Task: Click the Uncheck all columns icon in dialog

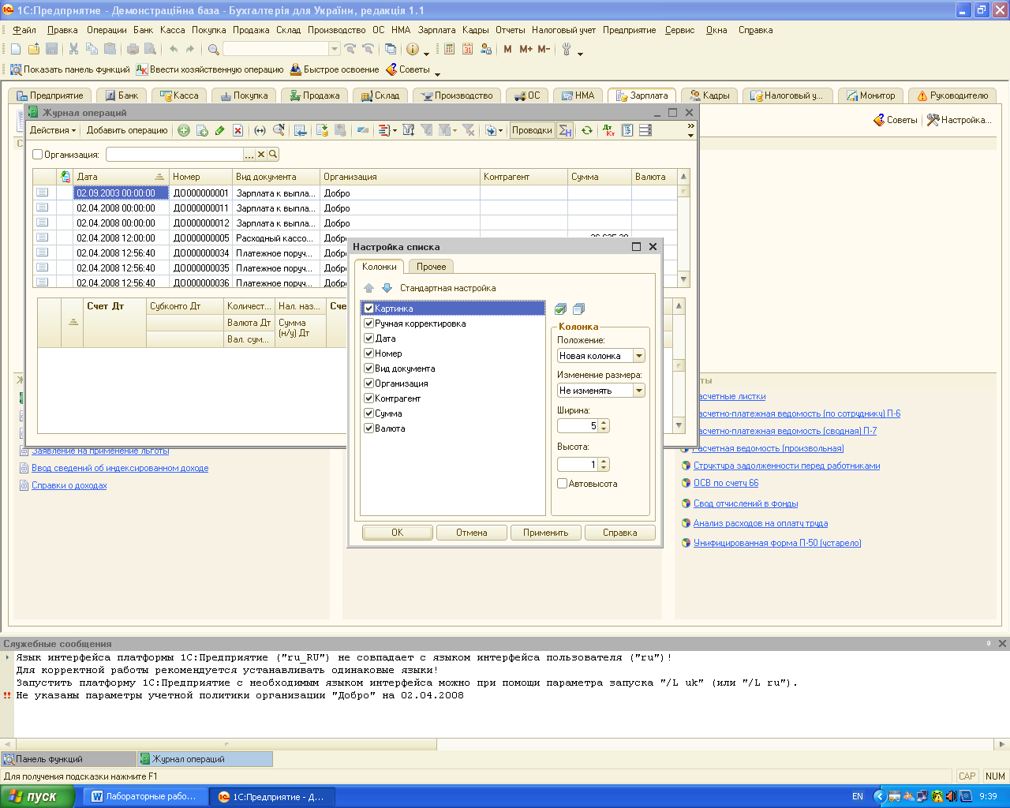Action: [x=578, y=309]
